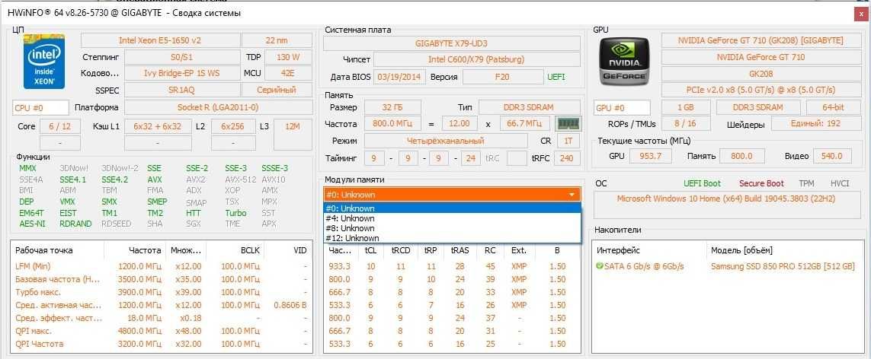The image size is (871, 359).
Task: Click the AES-NI feature label
Action: pyautogui.click(x=34, y=224)
